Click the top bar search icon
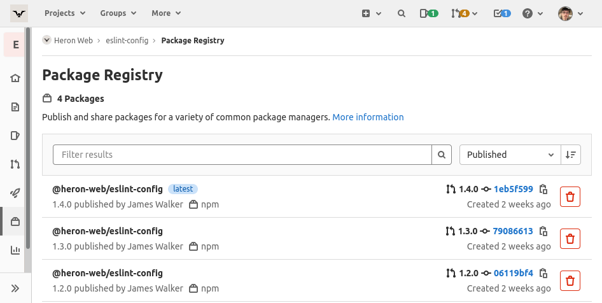 point(401,13)
